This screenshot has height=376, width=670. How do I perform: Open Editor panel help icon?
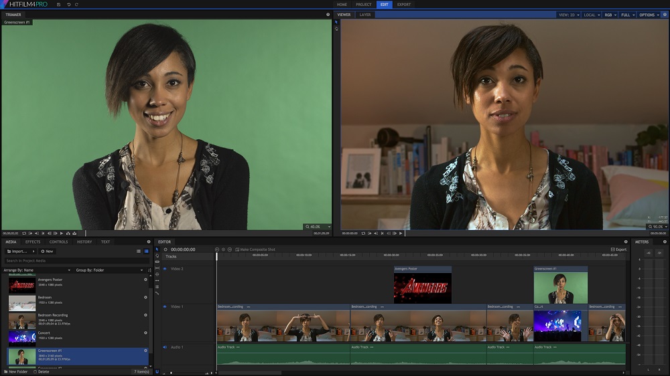coord(626,242)
